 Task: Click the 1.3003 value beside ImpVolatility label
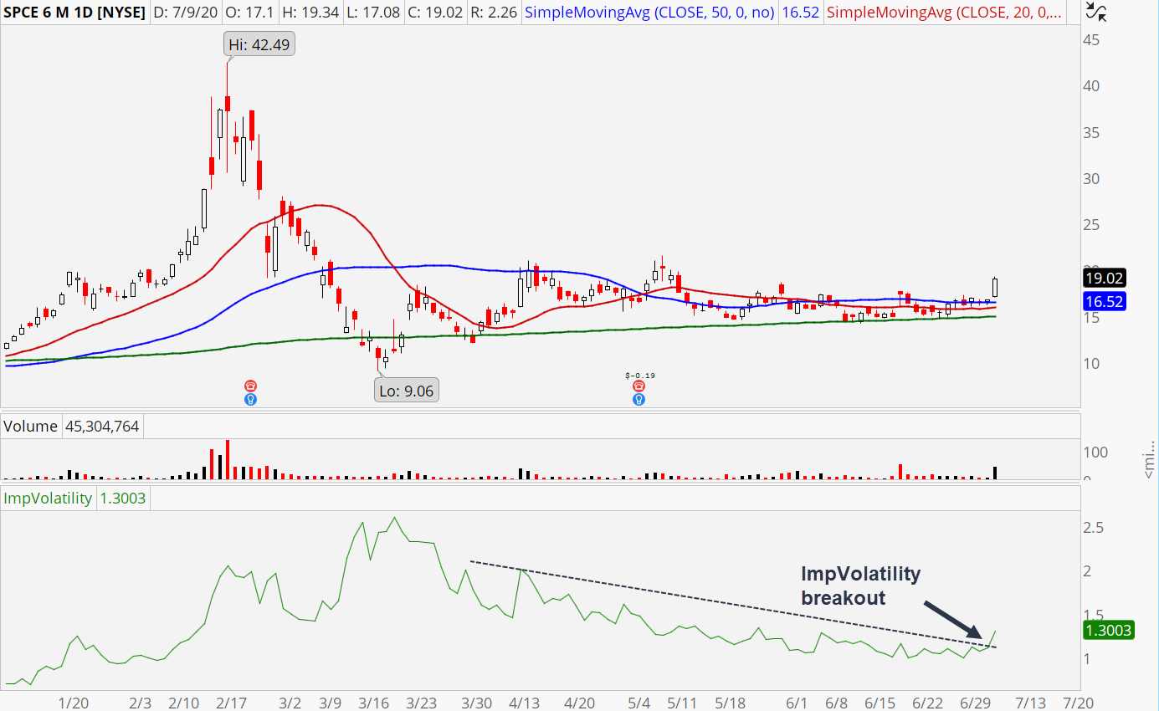click(122, 499)
